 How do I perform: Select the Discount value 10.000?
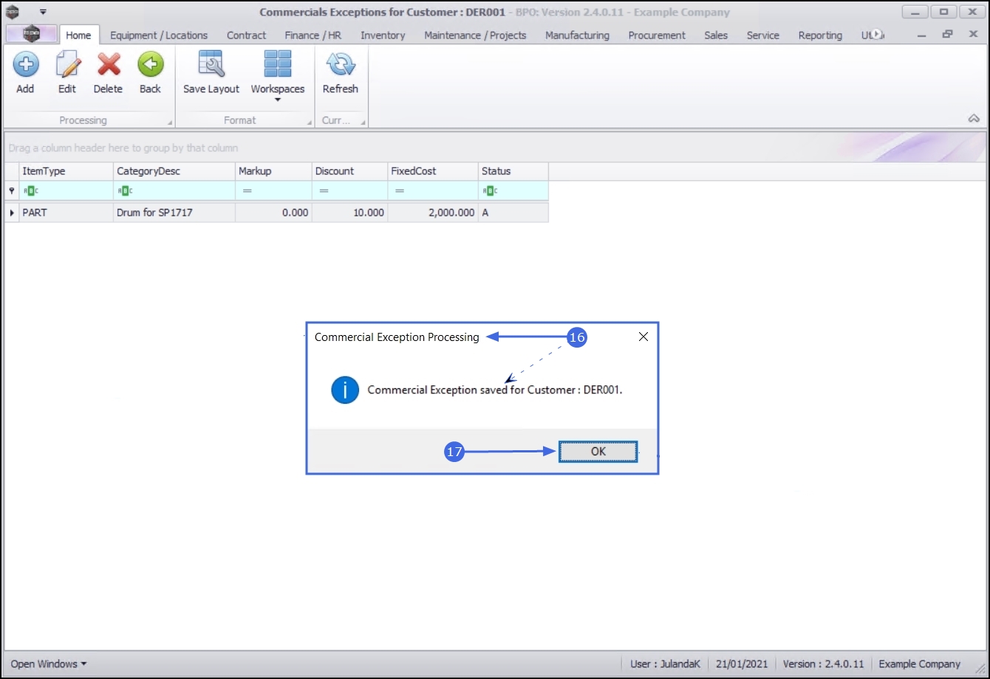point(349,213)
